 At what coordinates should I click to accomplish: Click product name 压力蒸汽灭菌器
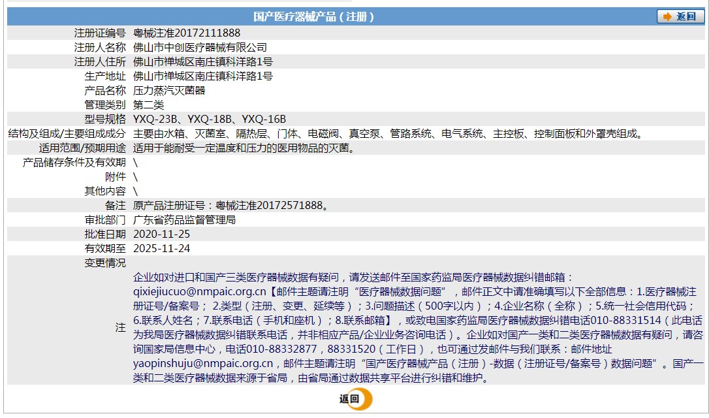tap(169, 91)
